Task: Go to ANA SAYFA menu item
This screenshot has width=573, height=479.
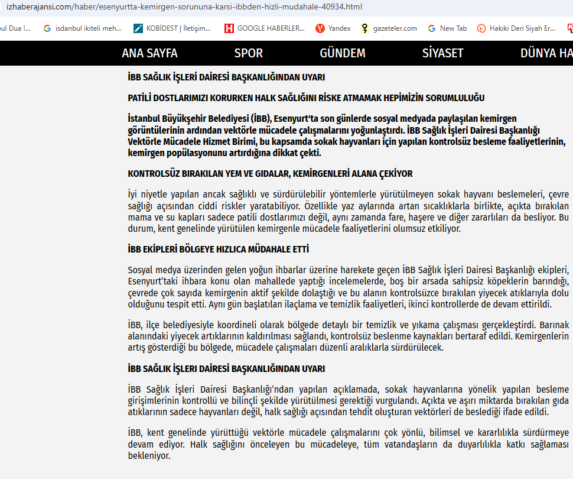Action: pos(150,53)
